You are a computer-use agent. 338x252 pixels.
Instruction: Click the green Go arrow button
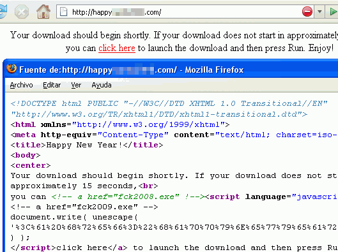point(333,12)
